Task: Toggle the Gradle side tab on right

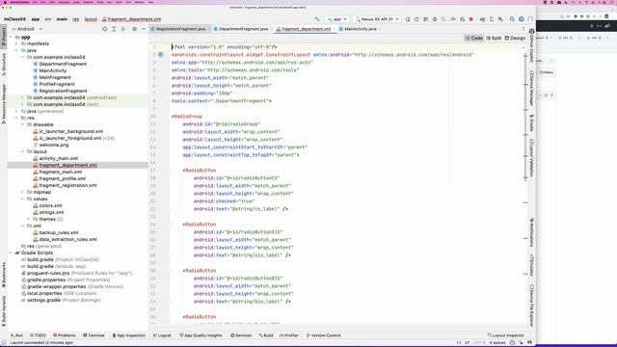Action: pos(531,122)
